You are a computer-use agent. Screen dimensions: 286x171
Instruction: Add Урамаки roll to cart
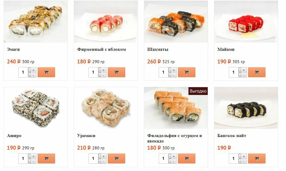coord(117,158)
